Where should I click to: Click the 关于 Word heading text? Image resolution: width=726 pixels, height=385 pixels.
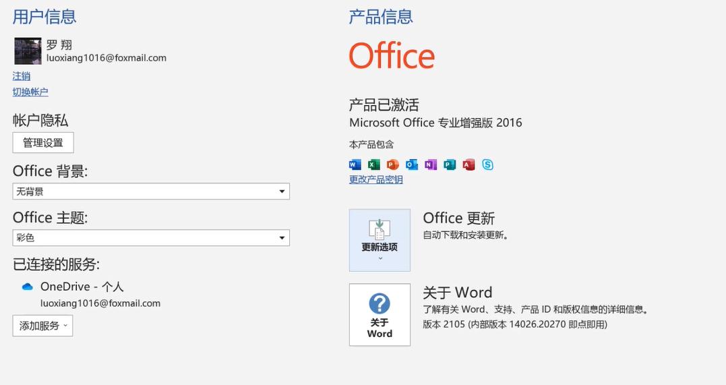pos(458,293)
